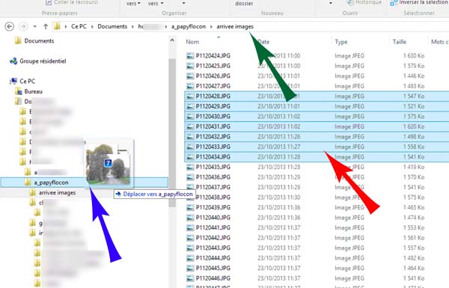Go up one folder level
Viewport: 449px width, 288px height.
46,27
